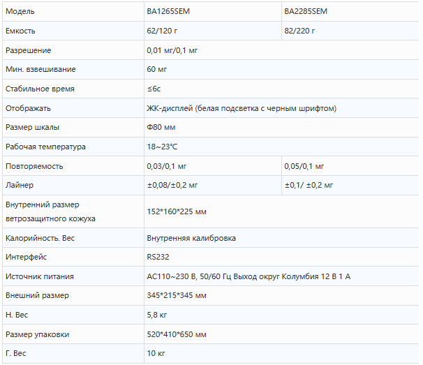The height and width of the screenshot is (365, 423).
Task: Click the 0,05/0,1 мг repeatability value
Action: point(304,167)
